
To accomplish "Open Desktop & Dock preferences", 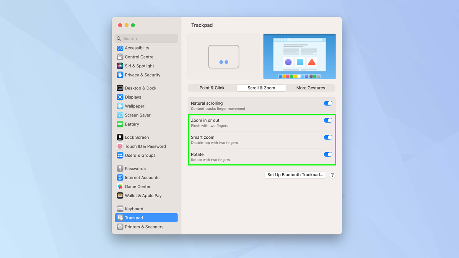I will click(x=140, y=88).
